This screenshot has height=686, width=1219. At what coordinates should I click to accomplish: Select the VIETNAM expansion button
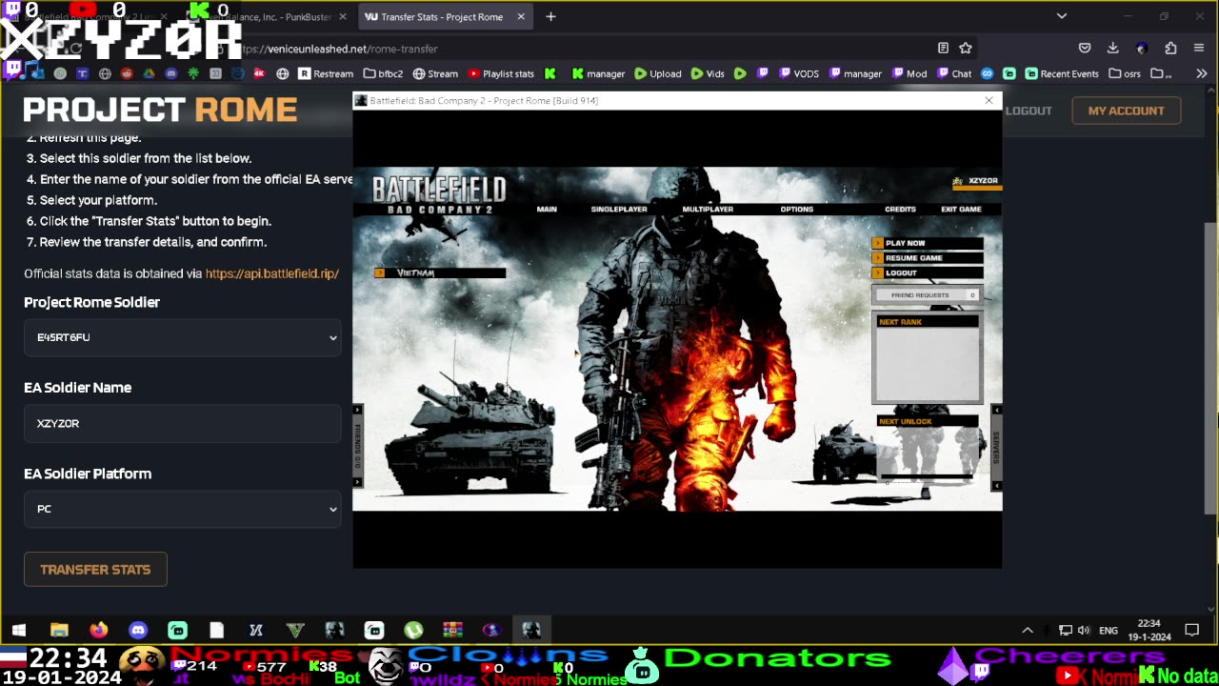point(440,272)
